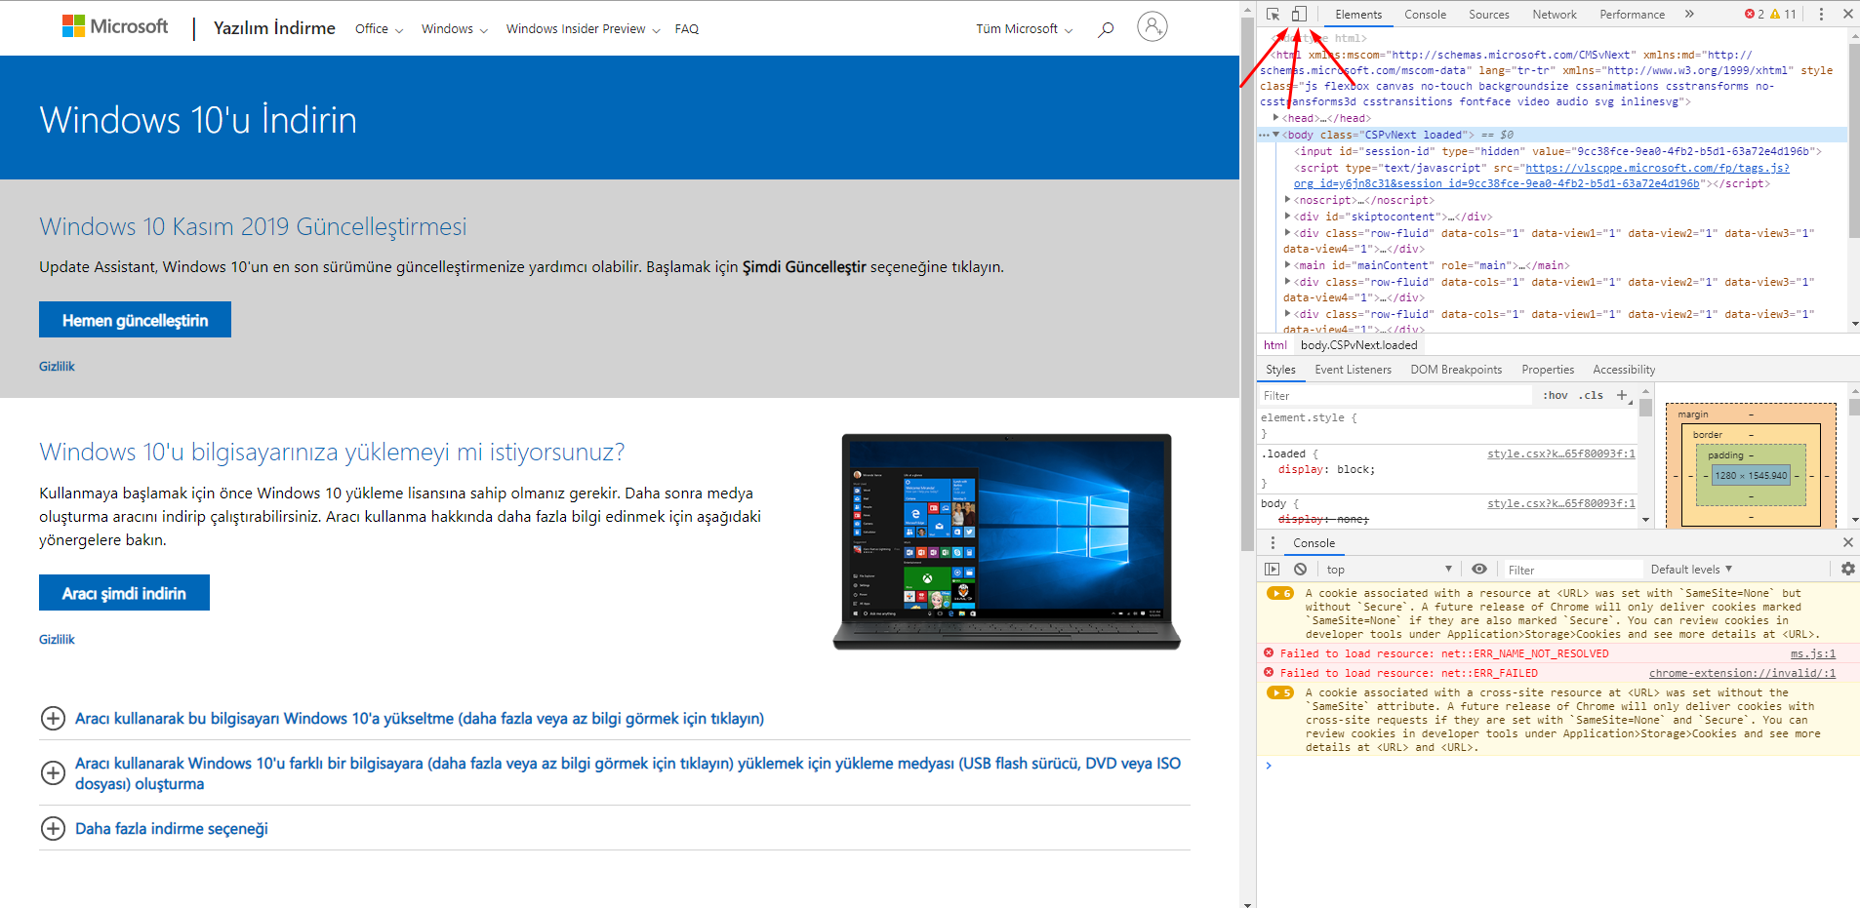Click the 'Aracı şimdi indirin' button
Image resolution: width=1860 pixels, height=908 pixels.
pos(124,593)
